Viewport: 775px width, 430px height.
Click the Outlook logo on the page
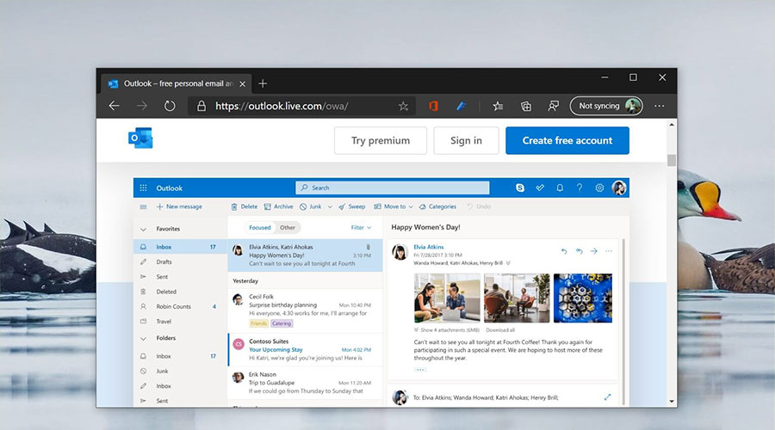pyautogui.click(x=140, y=138)
